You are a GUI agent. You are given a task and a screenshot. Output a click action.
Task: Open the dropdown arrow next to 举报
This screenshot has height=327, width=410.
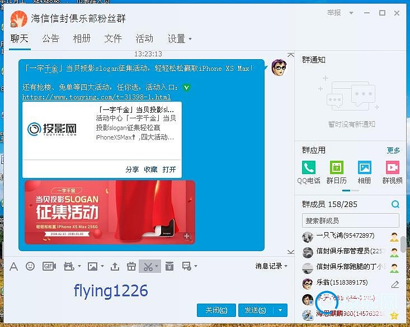point(351,13)
